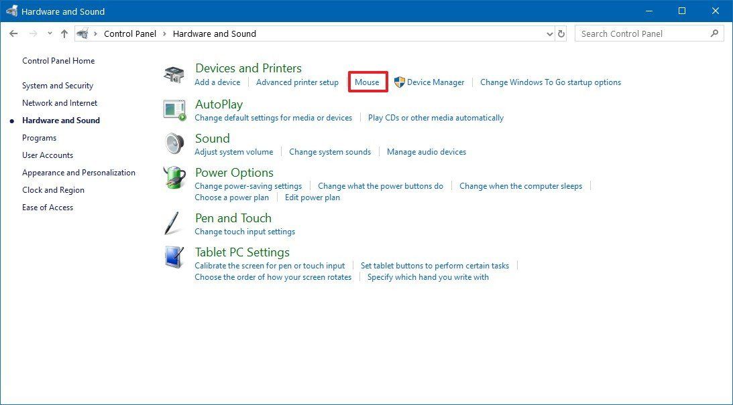733x405 pixels.
Task: Open the highlighted Mouse settings link
Action: (367, 82)
